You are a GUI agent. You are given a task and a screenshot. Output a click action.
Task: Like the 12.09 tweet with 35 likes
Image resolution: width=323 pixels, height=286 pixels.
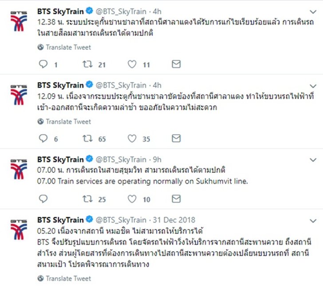[x=132, y=139]
